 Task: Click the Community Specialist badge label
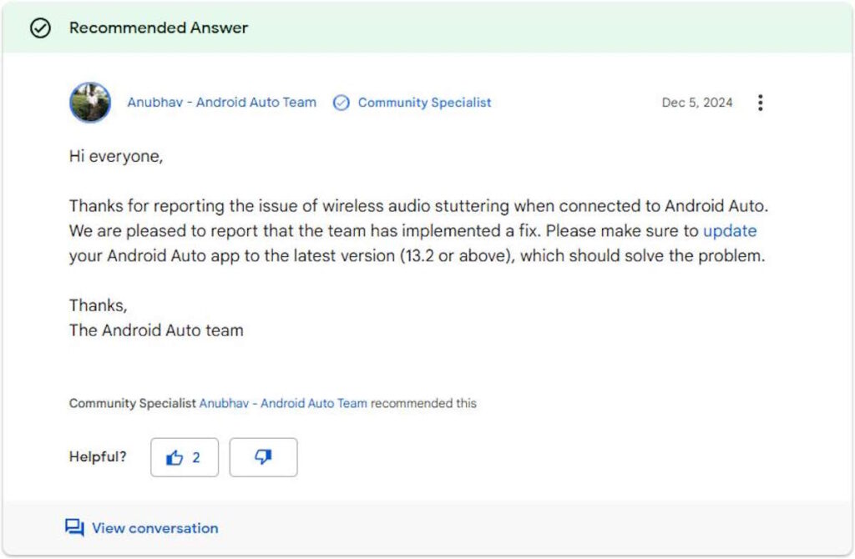pyautogui.click(x=424, y=103)
